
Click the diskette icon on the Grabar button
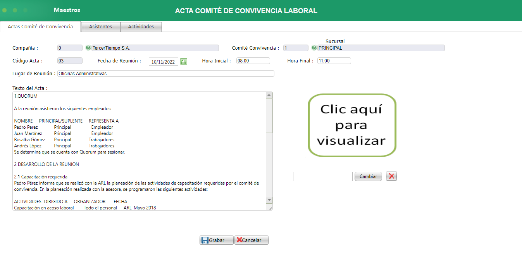pos(204,240)
